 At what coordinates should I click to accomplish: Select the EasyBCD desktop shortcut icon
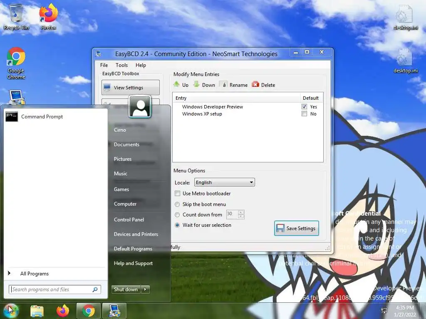tap(16, 98)
